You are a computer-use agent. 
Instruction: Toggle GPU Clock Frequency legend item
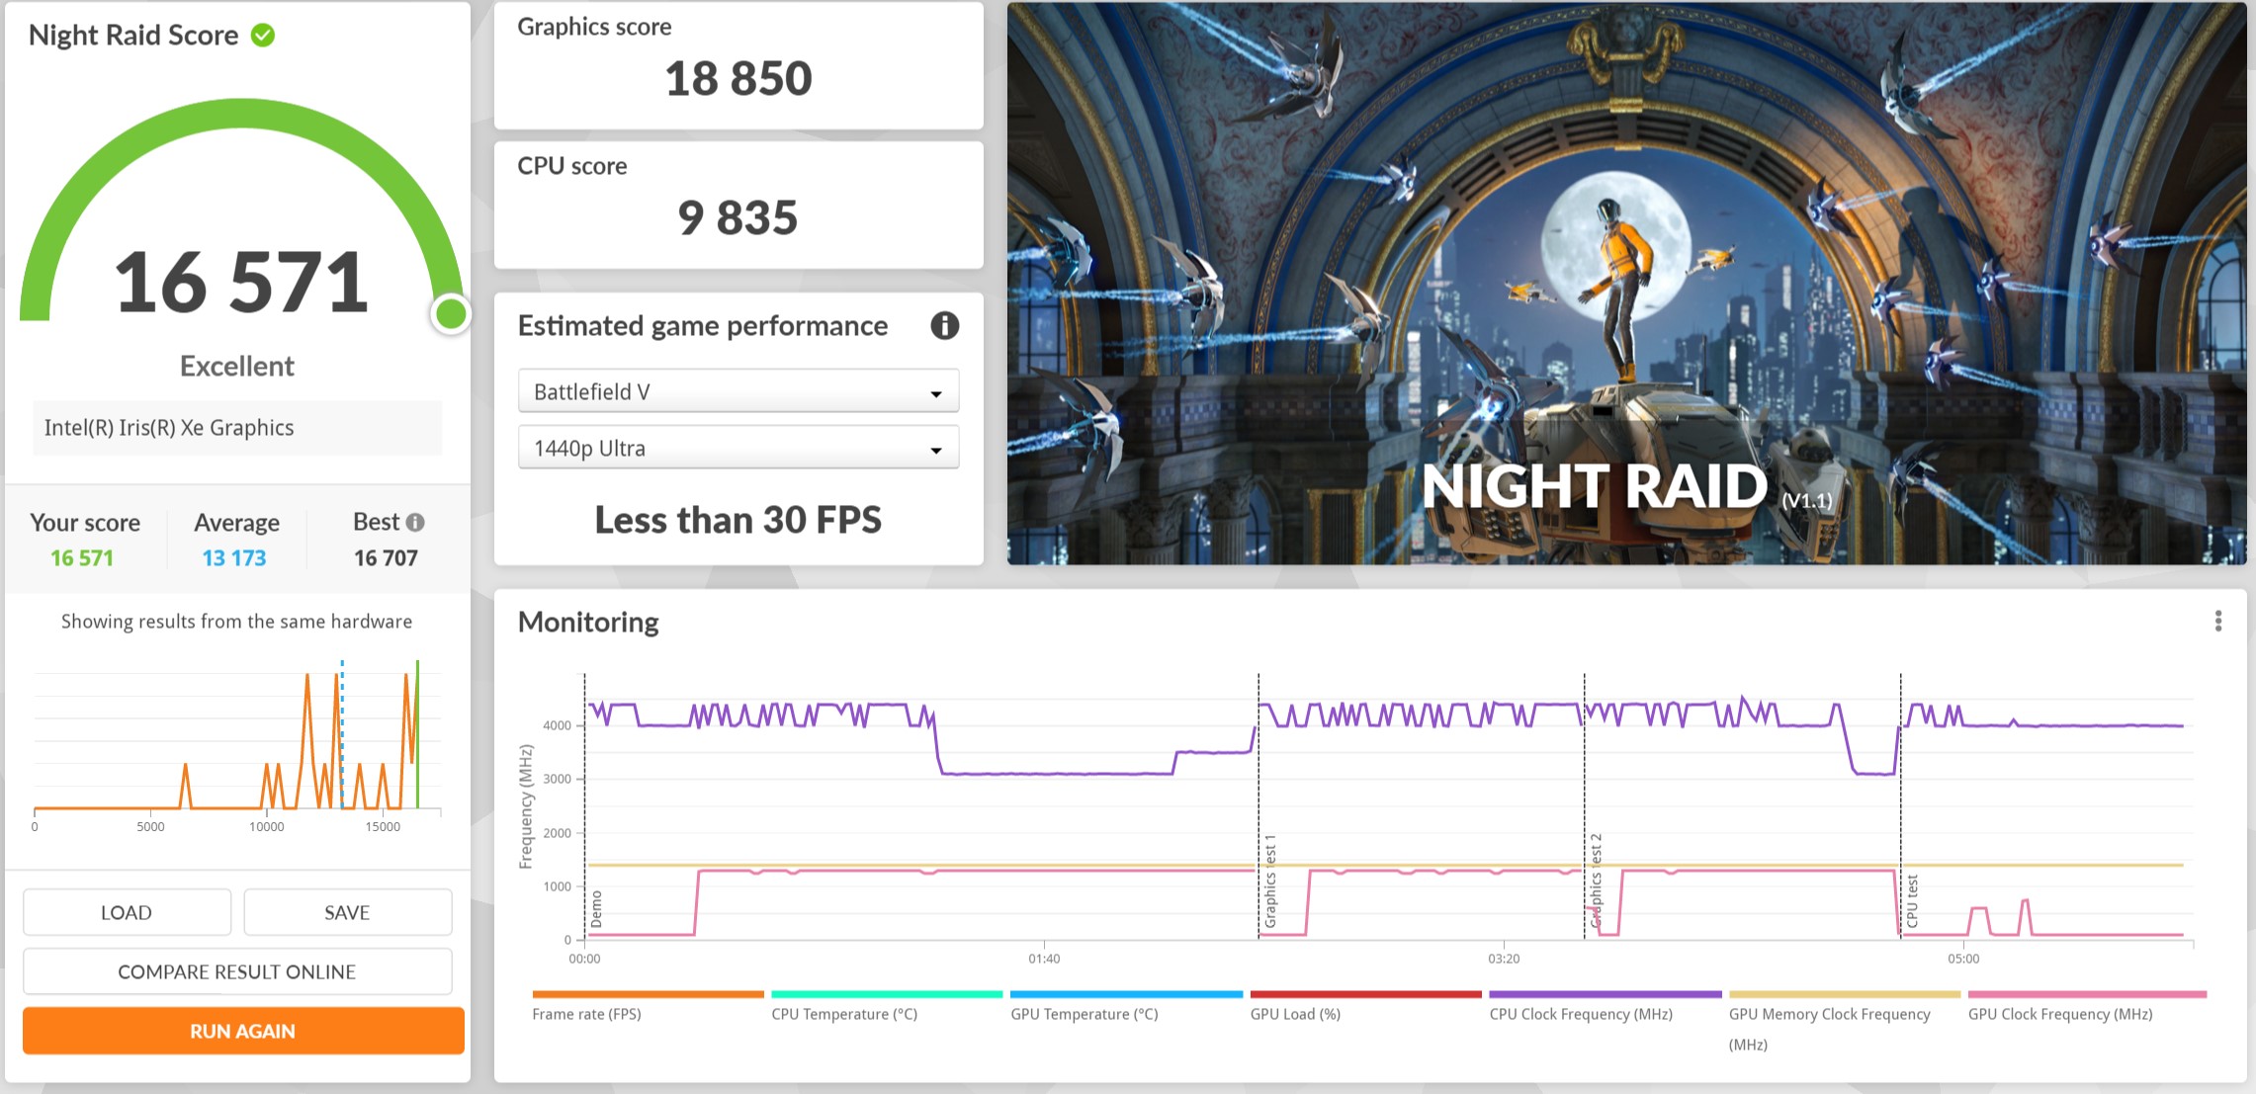point(2059,1014)
